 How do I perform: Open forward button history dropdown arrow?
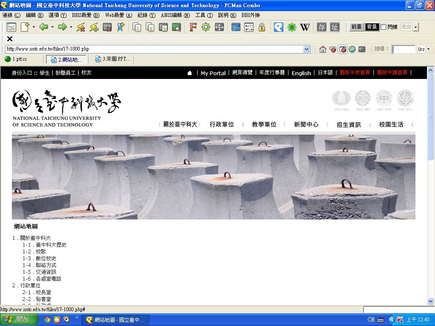(71, 27)
